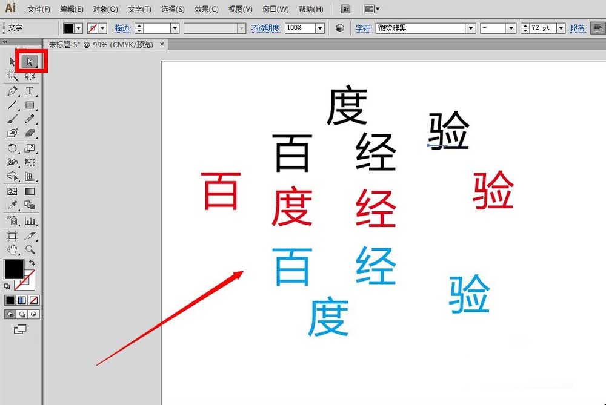
Task: Open fill color dropdown arrow
Action: click(x=79, y=28)
